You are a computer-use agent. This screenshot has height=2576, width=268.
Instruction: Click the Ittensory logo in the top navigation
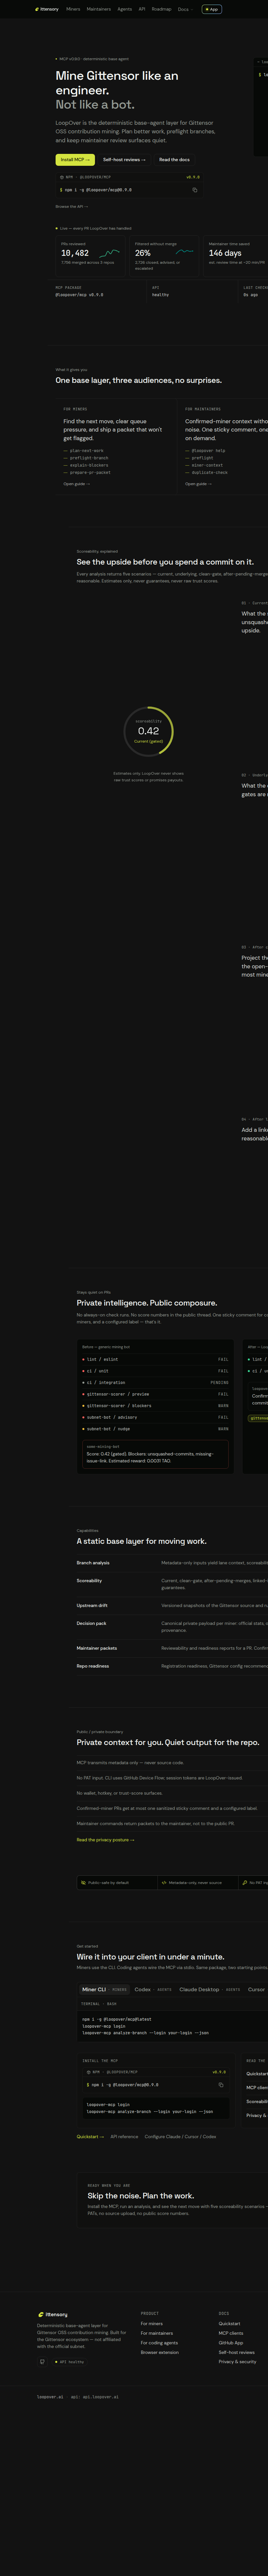coord(47,9)
